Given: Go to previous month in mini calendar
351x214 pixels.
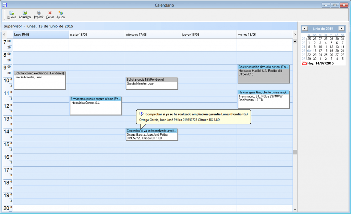Looking at the screenshot, I should click(x=305, y=29).
